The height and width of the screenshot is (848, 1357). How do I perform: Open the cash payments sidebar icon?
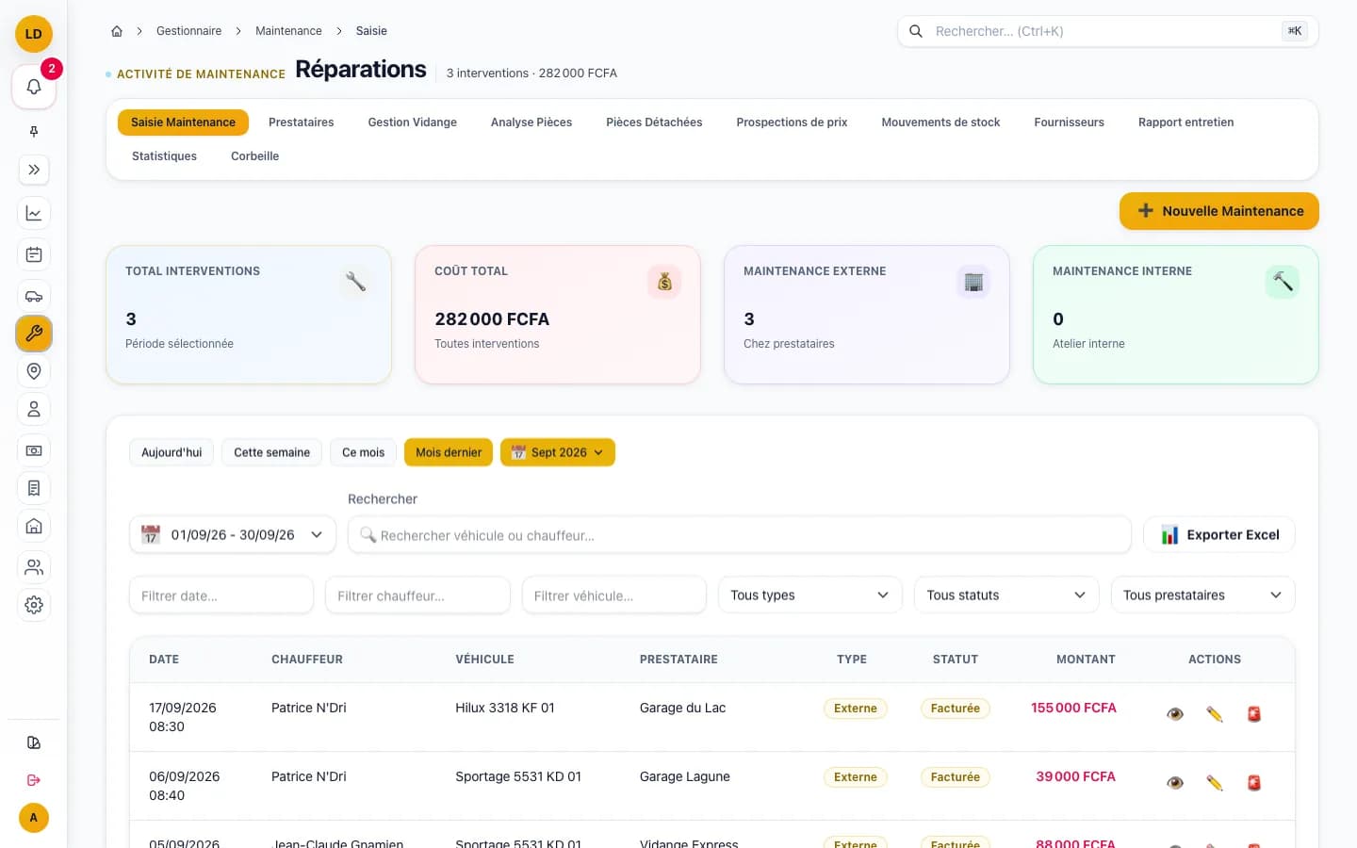[x=34, y=450]
